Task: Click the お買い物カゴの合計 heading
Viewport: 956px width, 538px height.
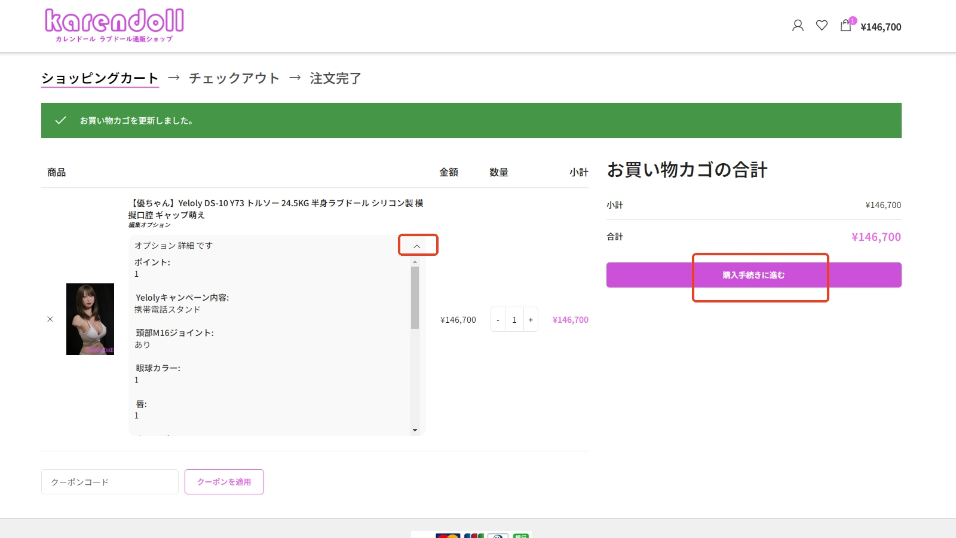Action: point(687,170)
